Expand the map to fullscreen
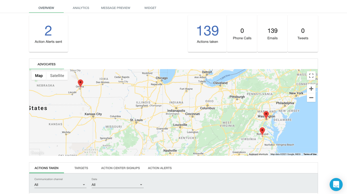 point(311,76)
